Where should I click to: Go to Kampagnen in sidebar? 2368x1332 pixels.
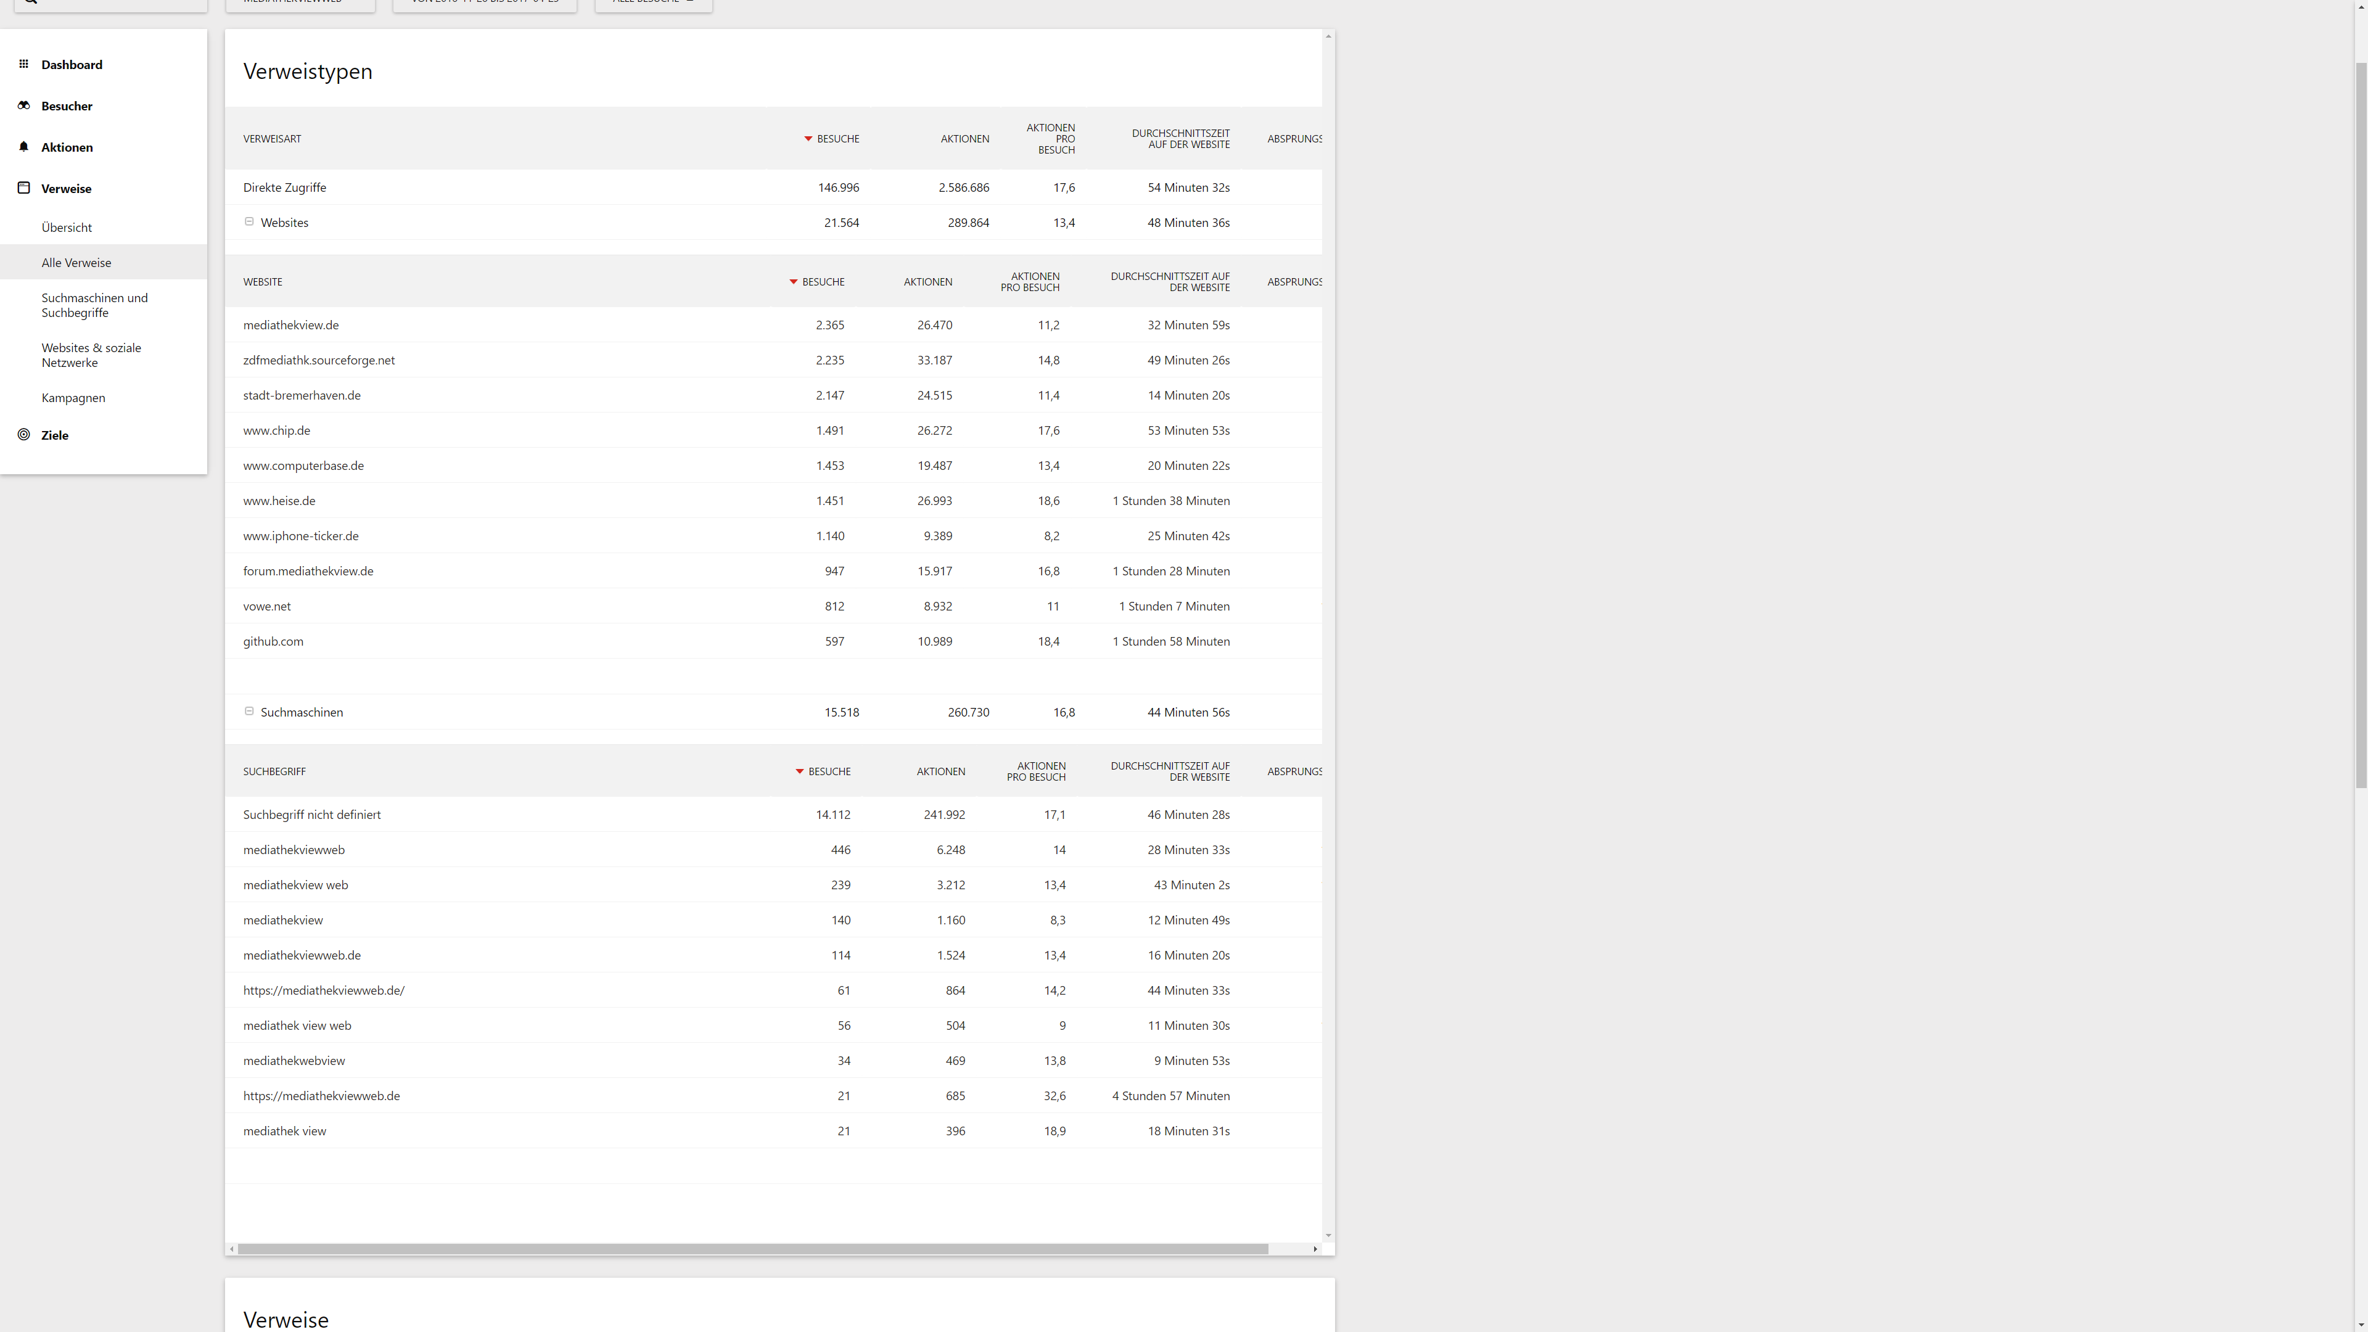[x=73, y=398]
